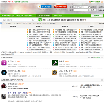Select the 本周热门 column header
Screen dimensions: 104x104
91,27
